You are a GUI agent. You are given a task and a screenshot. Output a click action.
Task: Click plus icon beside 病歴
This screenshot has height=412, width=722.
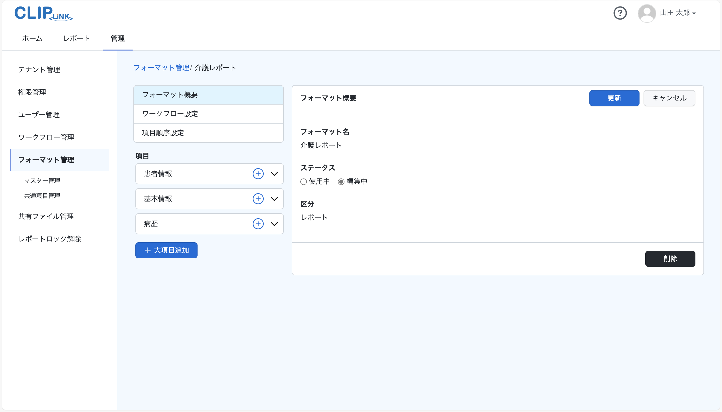[x=258, y=224]
